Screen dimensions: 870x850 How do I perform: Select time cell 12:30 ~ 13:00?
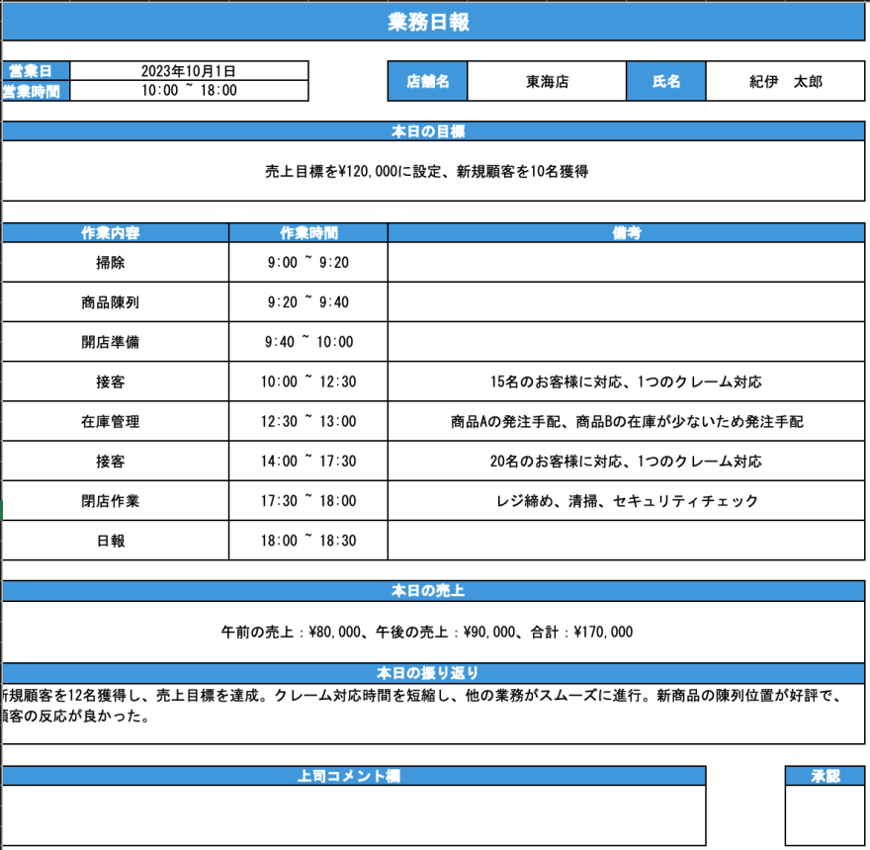coord(307,421)
